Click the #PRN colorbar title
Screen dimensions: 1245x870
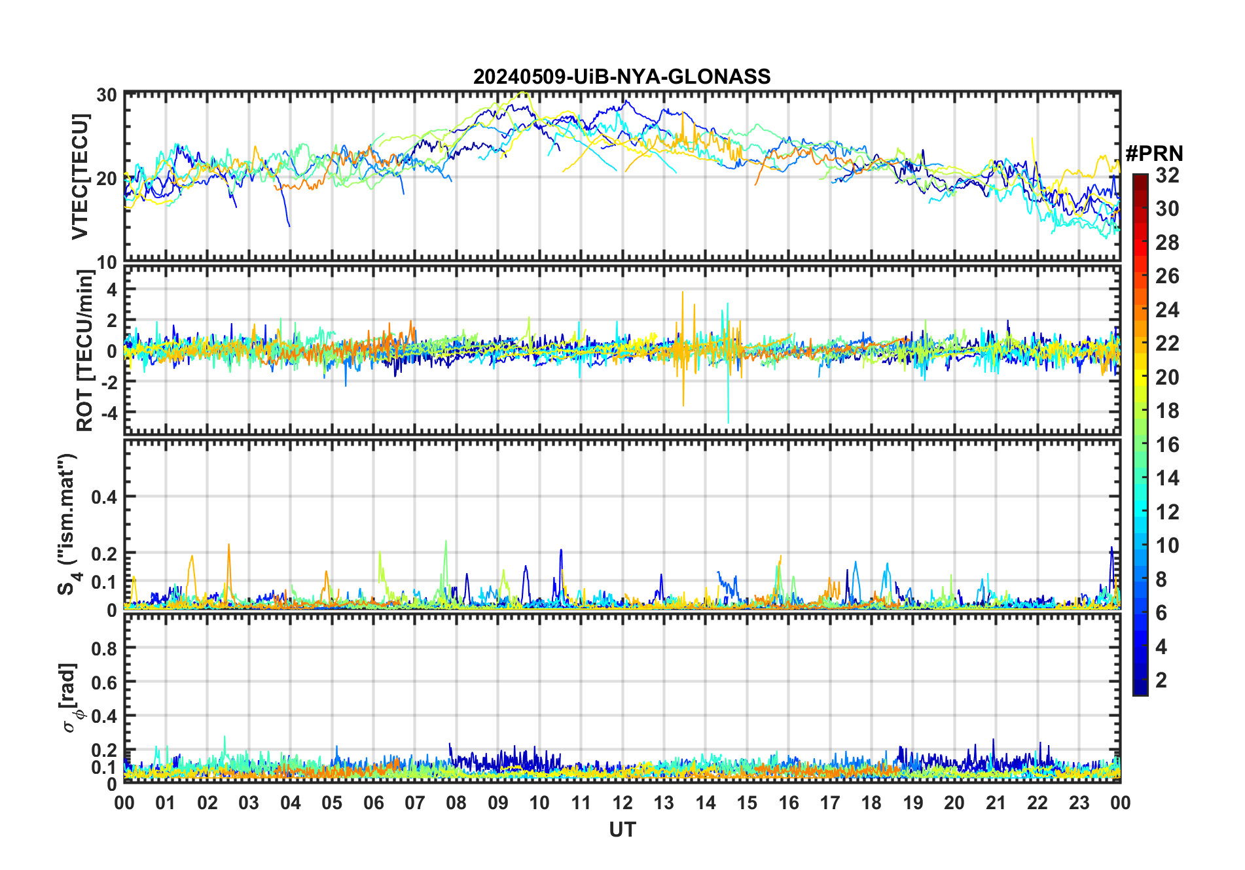click(1154, 154)
